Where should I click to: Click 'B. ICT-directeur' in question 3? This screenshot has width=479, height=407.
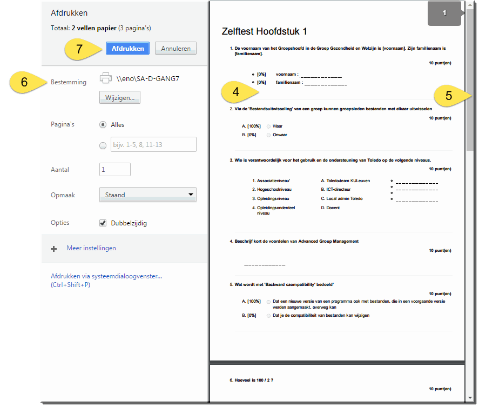(336, 189)
